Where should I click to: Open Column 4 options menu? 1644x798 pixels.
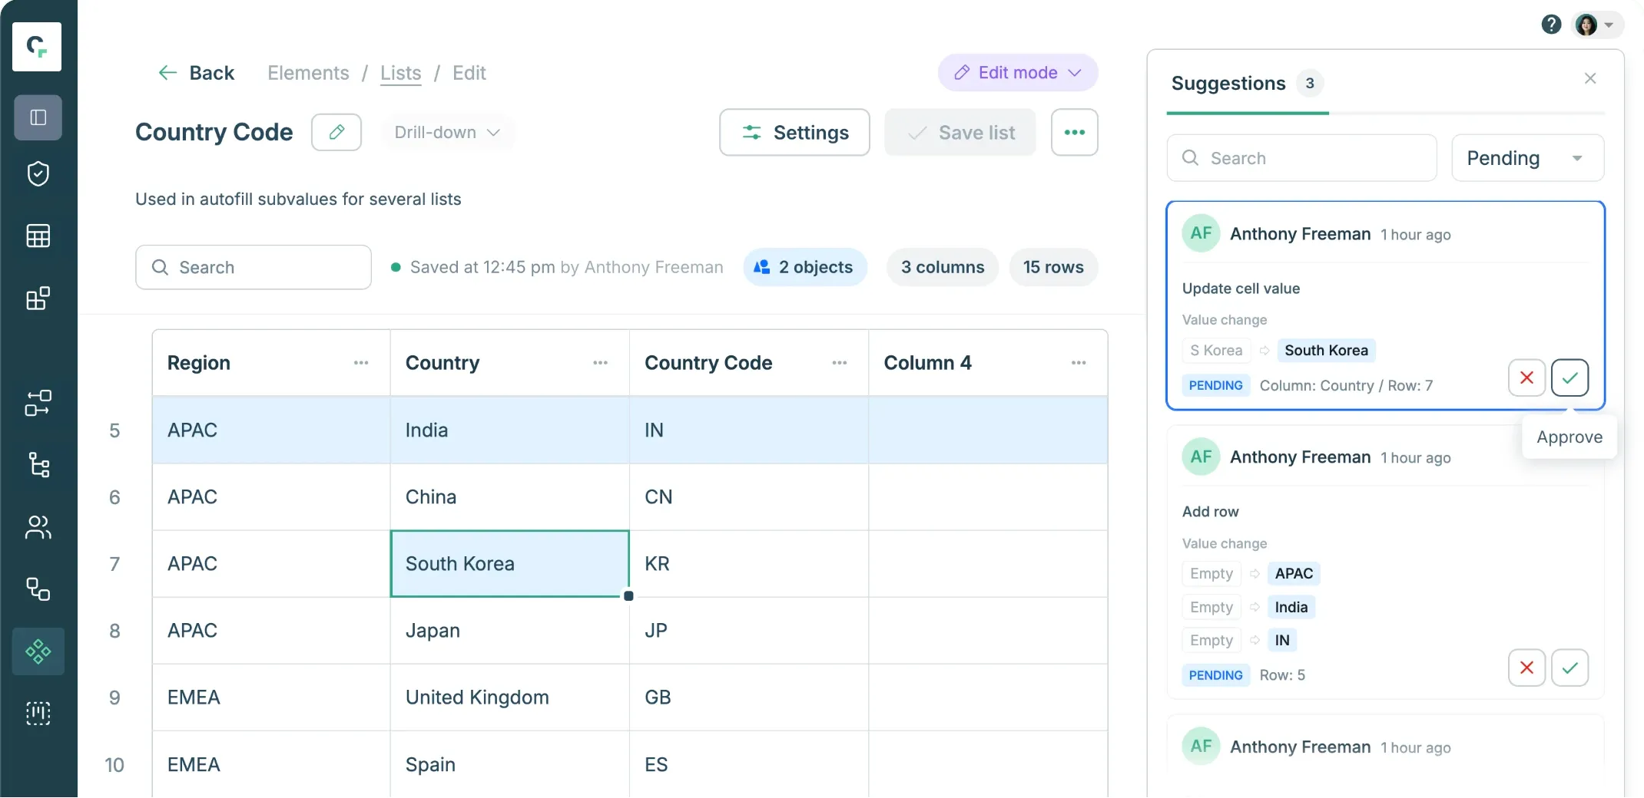(1079, 363)
